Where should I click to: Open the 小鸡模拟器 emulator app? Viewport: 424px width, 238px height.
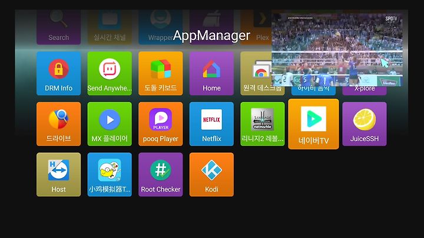[x=110, y=175]
